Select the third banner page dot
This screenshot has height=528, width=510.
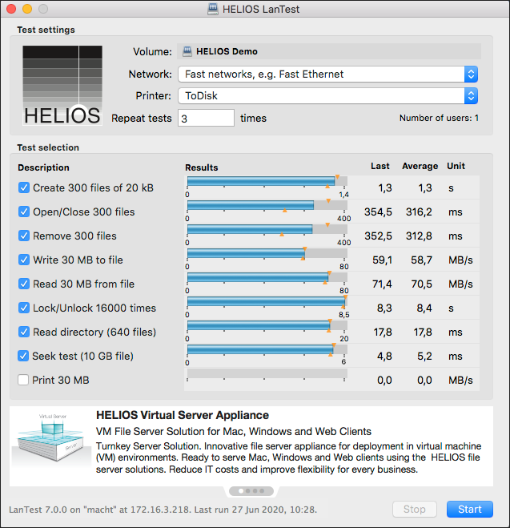click(x=255, y=491)
